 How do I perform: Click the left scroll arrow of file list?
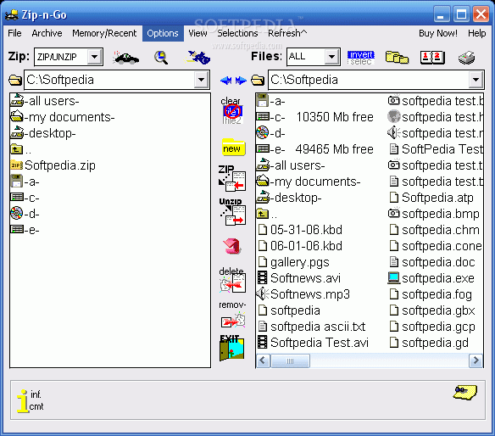pyautogui.click(x=263, y=361)
